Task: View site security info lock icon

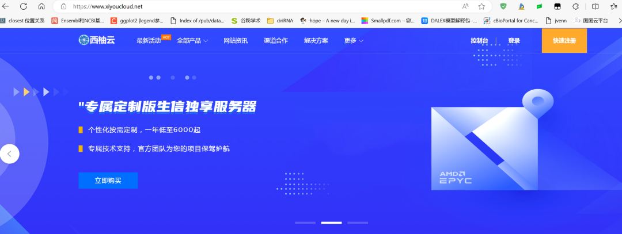Action: 63,6
